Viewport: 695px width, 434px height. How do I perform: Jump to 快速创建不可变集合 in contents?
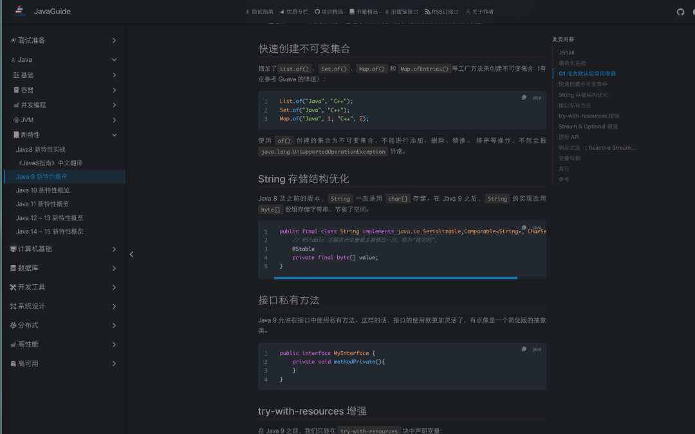pos(583,84)
